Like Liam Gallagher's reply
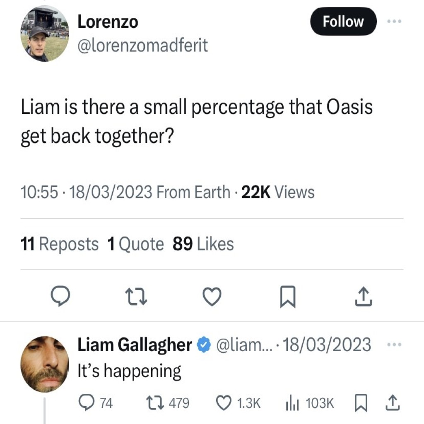The height and width of the screenshot is (424, 424). click(224, 403)
